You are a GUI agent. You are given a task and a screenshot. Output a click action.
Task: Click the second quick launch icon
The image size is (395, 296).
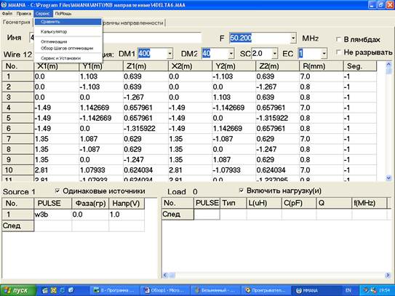pyautogui.click(x=53, y=290)
